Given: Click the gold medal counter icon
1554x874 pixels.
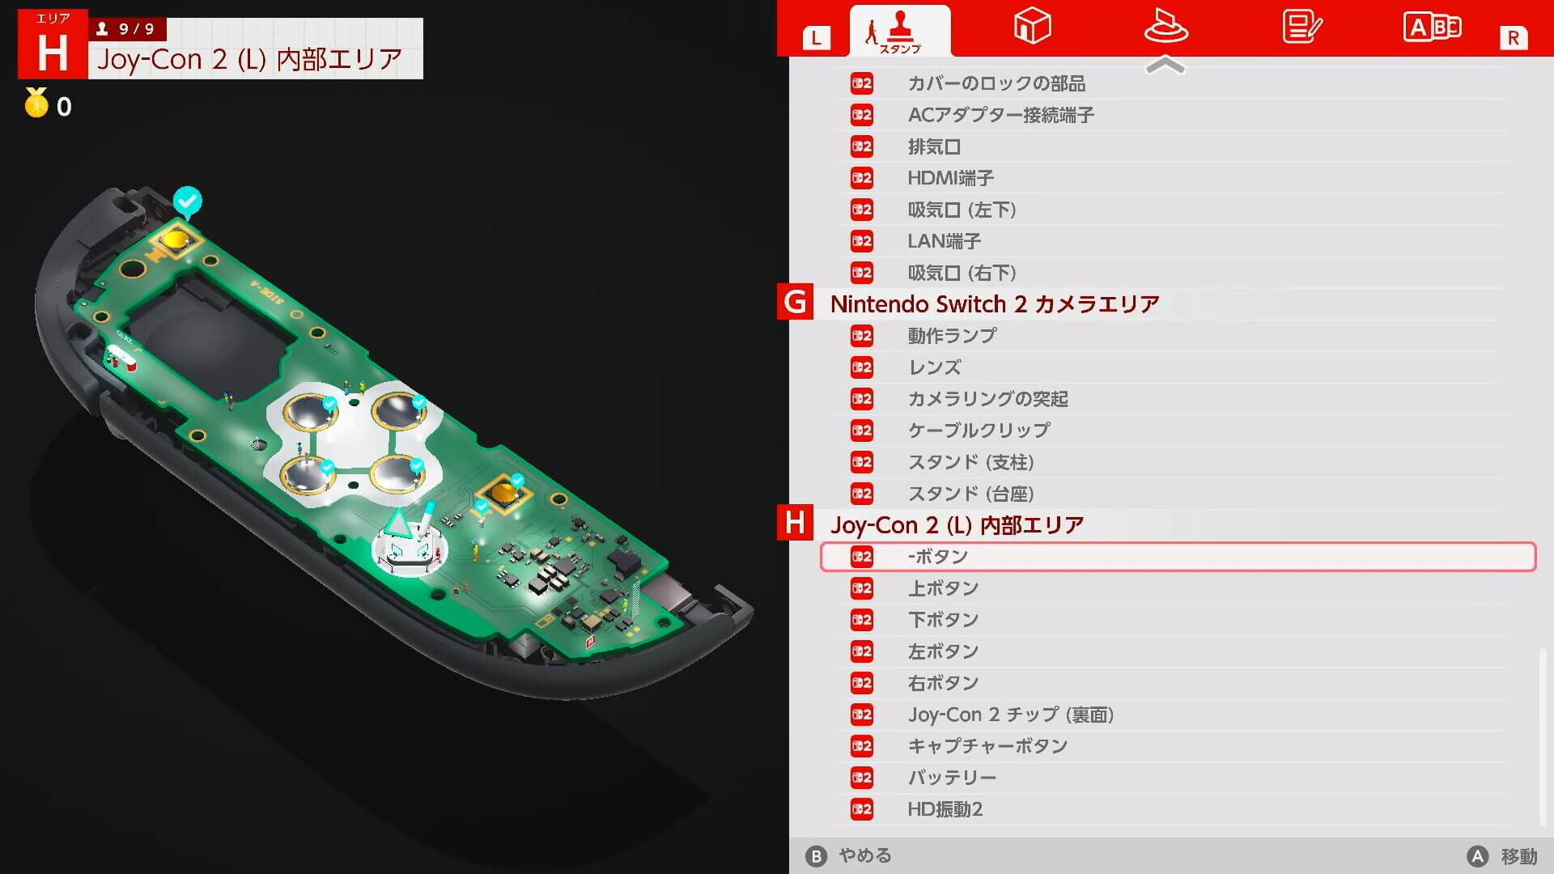Looking at the screenshot, I should click(x=36, y=103).
